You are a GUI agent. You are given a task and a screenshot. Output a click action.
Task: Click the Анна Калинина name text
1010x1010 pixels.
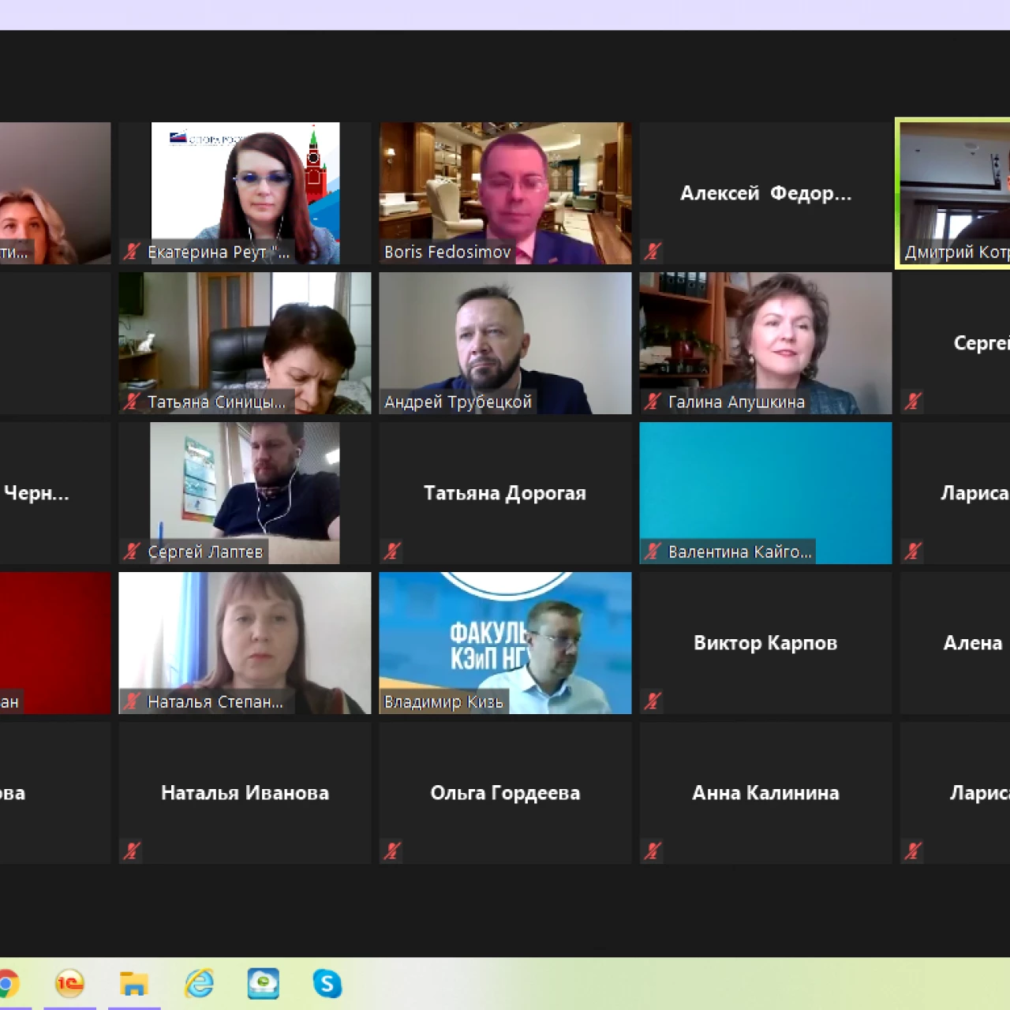765,793
